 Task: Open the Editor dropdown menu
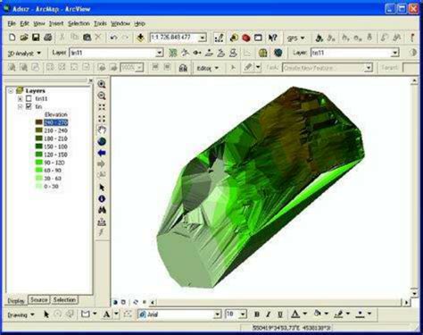pyautogui.click(x=208, y=68)
